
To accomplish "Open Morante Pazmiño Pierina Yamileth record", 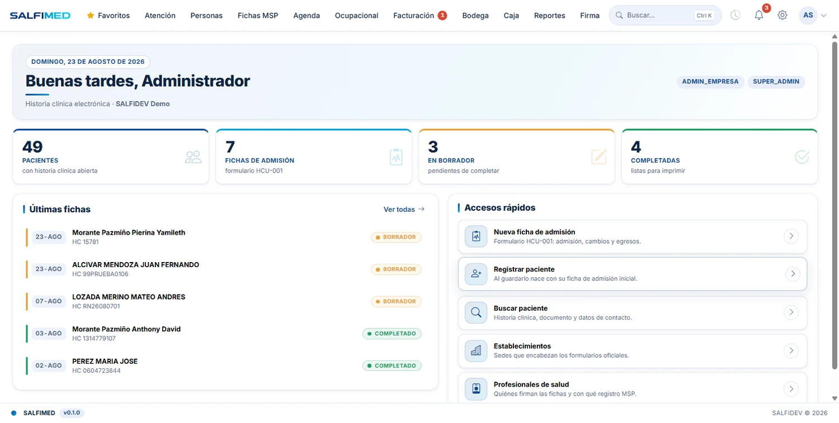I will pyautogui.click(x=225, y=237).
